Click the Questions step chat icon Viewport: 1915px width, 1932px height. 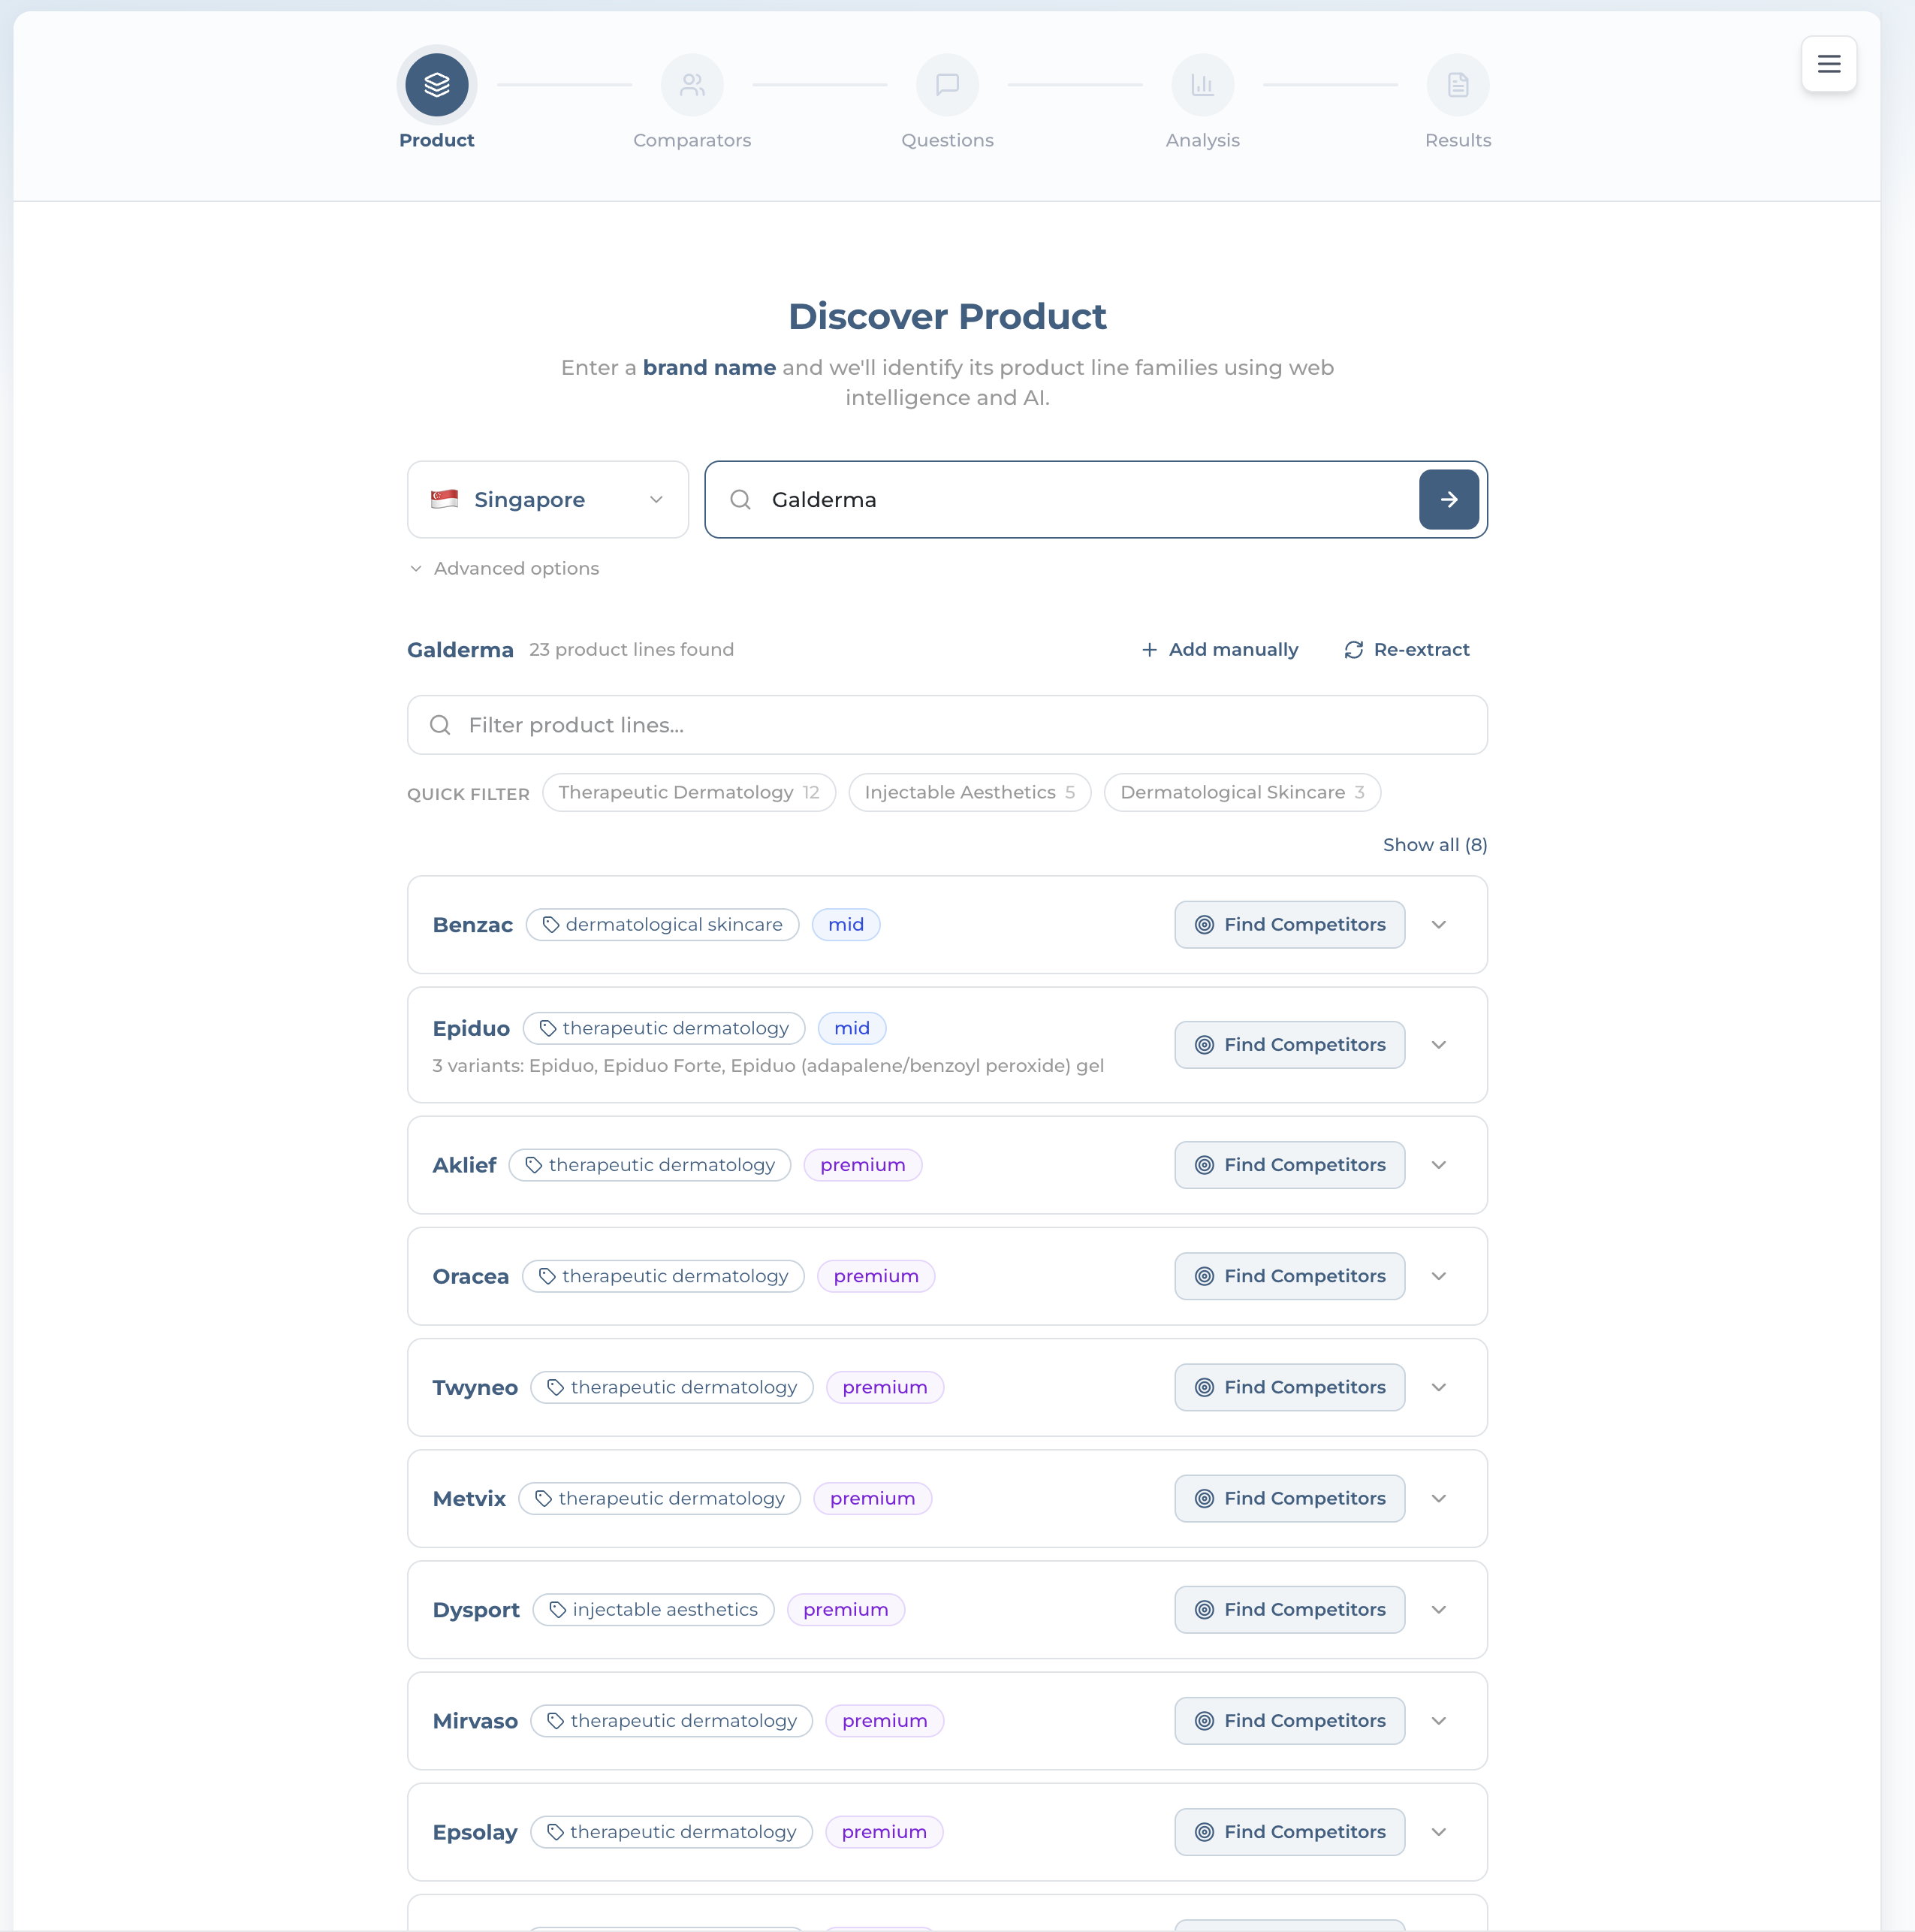(947, 85)
